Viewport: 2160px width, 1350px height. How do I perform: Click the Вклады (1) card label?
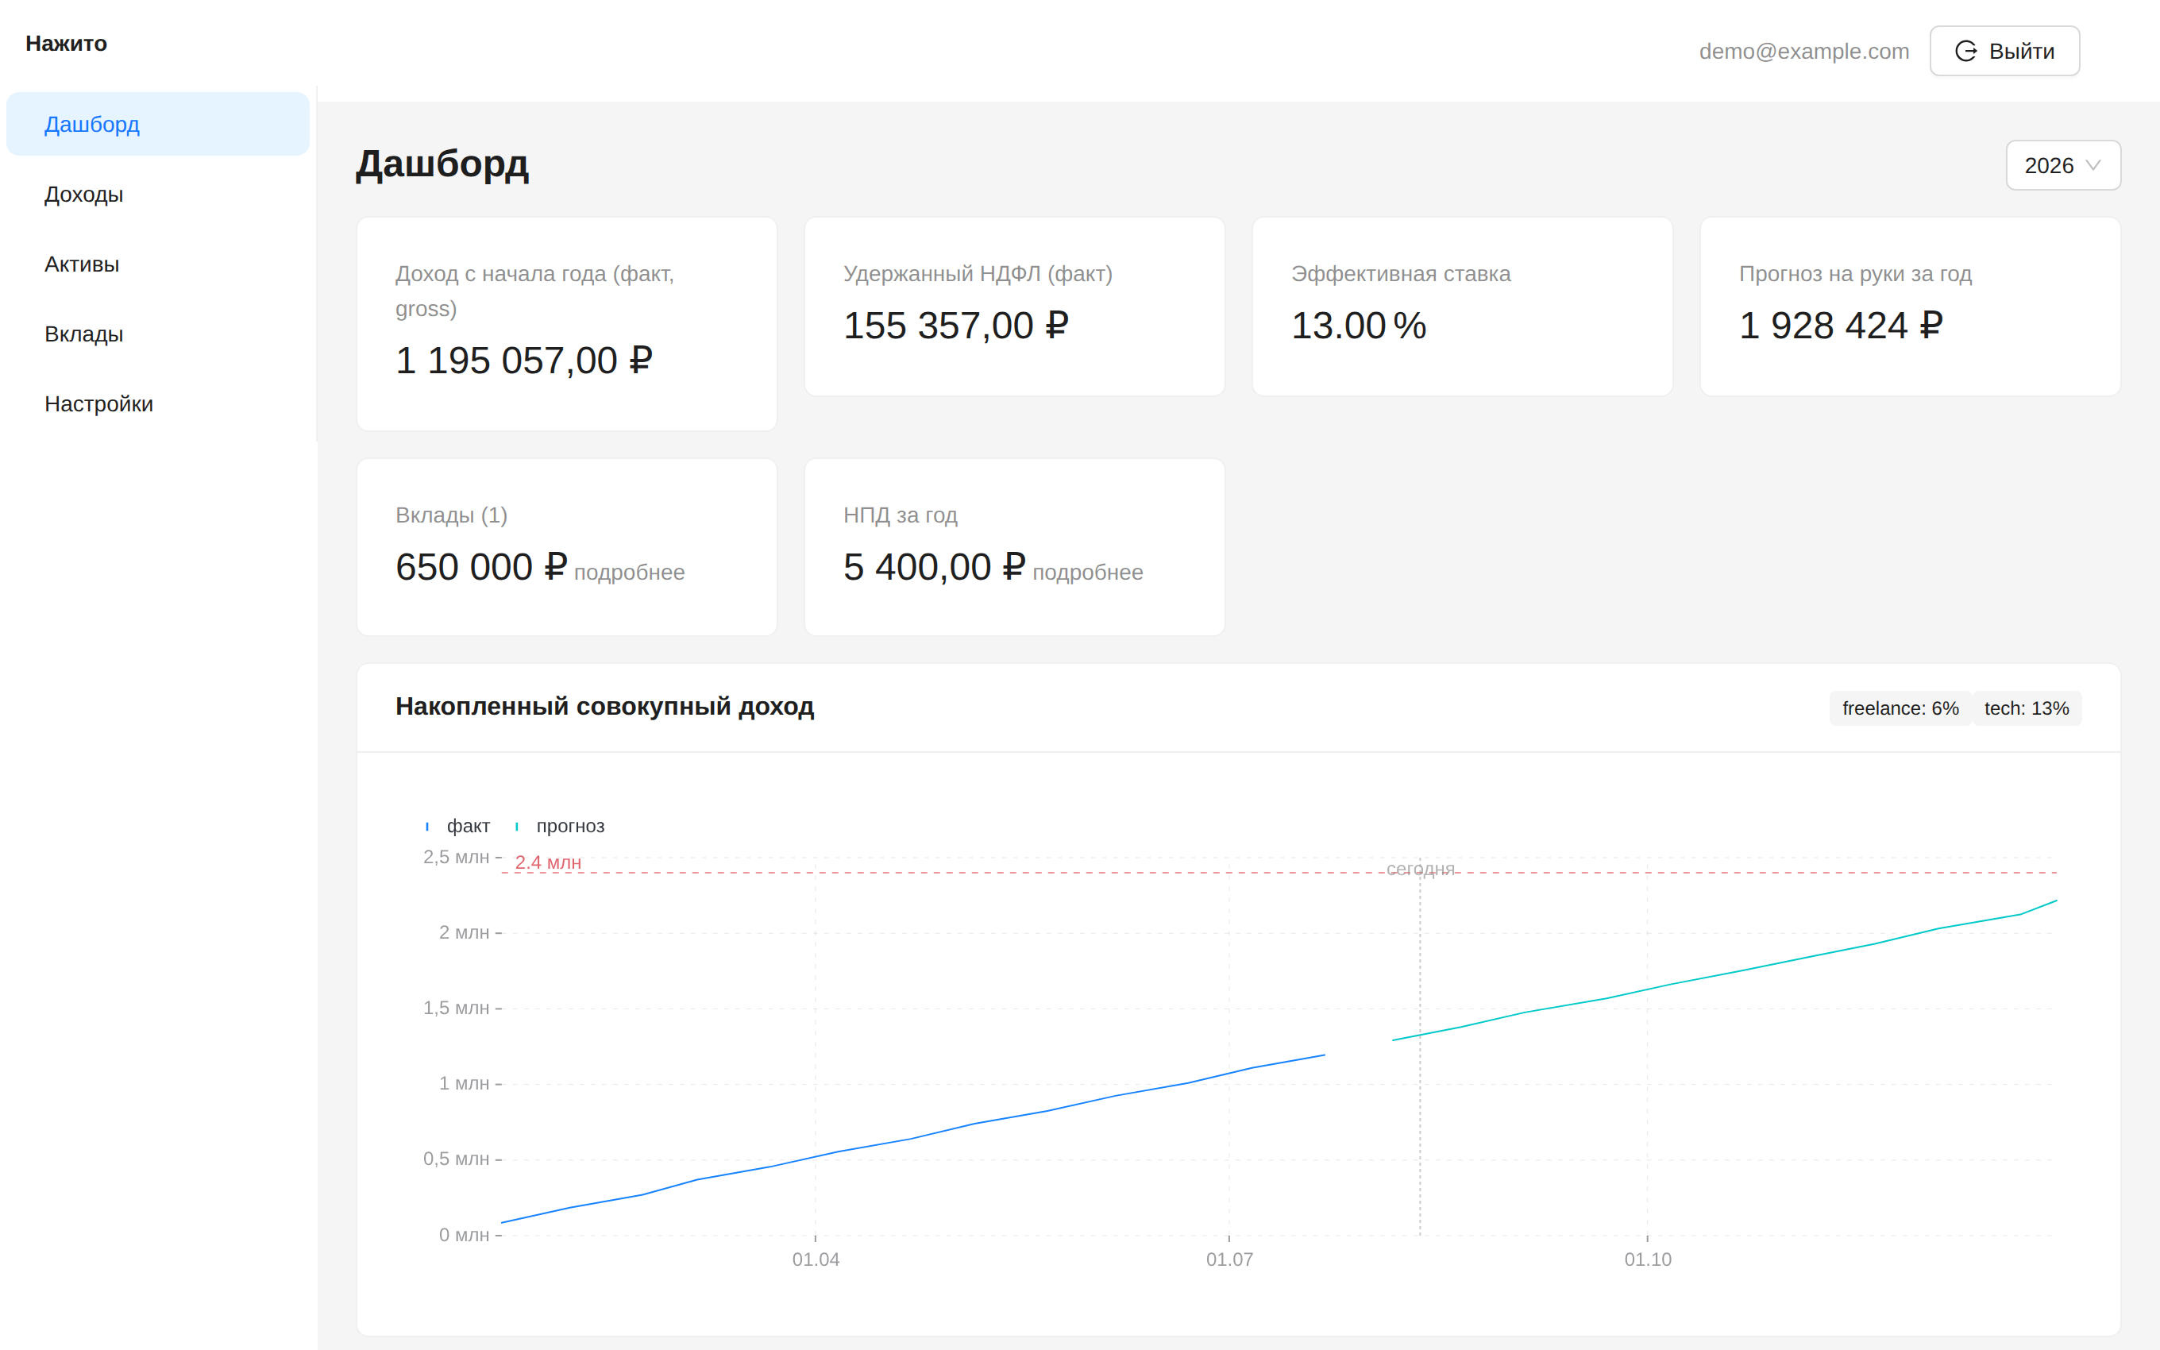pos(452,515)
